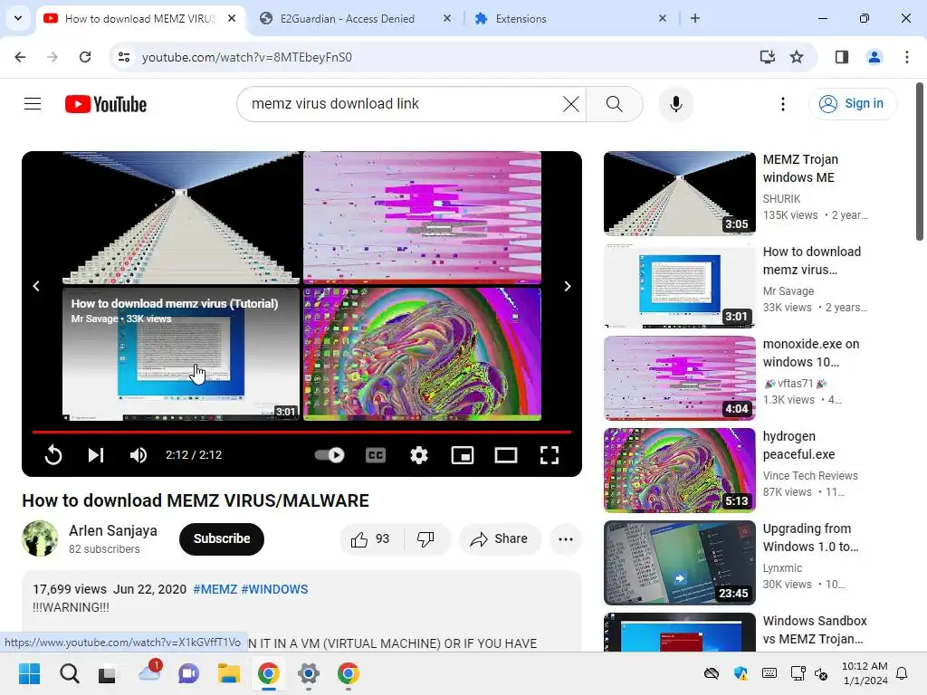927x695 pixels.
Task: Click the page vertical scrollbar
Action: (920, 162)
